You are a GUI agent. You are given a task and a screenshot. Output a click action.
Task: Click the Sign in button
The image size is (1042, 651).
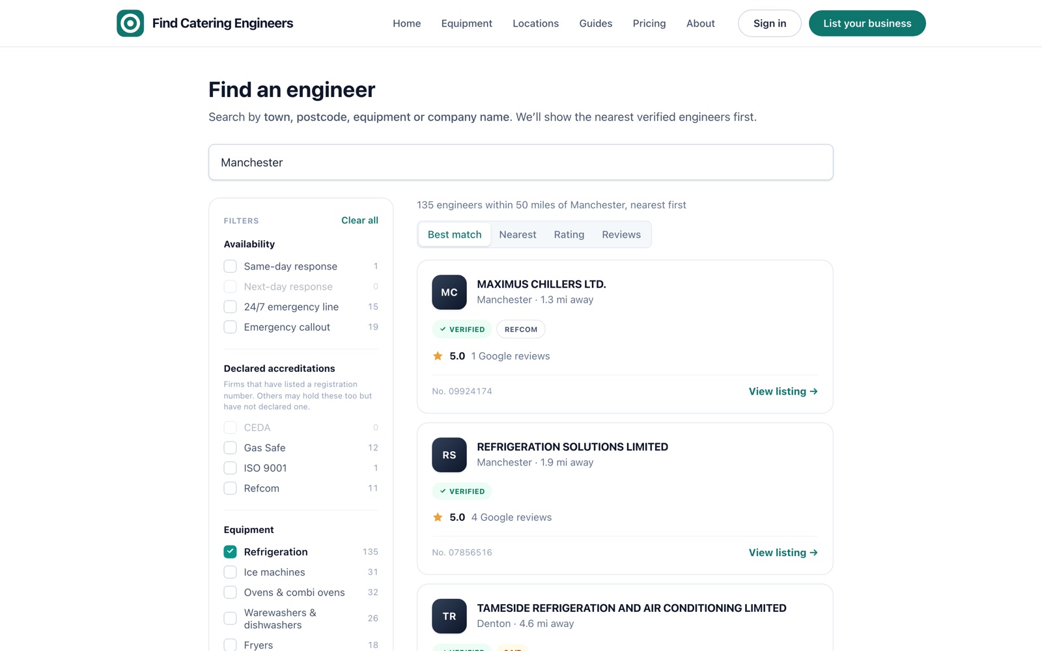click(x=770, y=23)
